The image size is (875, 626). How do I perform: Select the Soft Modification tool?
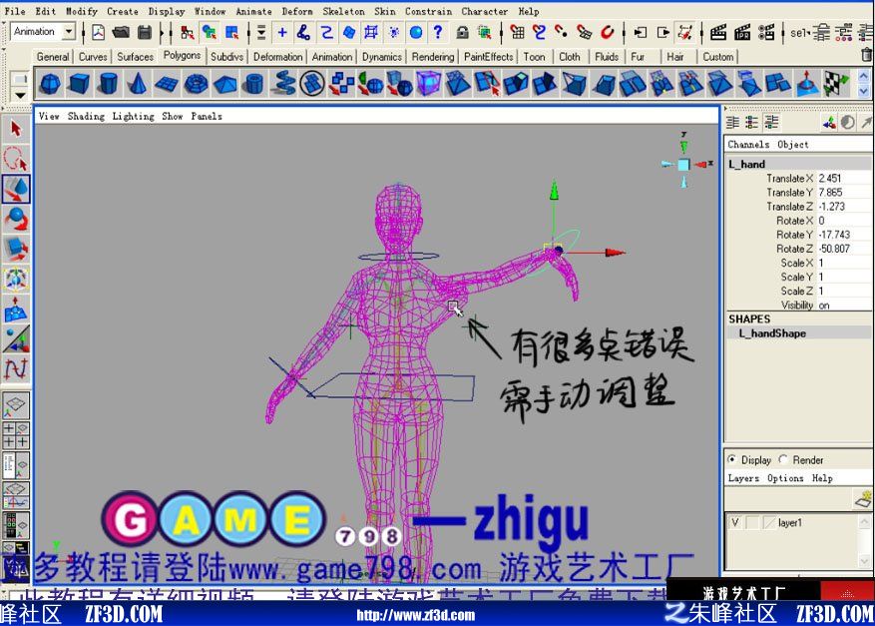pos(16,309)
